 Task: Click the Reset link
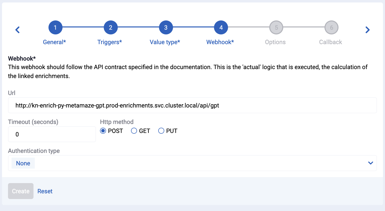(x=45, y=191)
